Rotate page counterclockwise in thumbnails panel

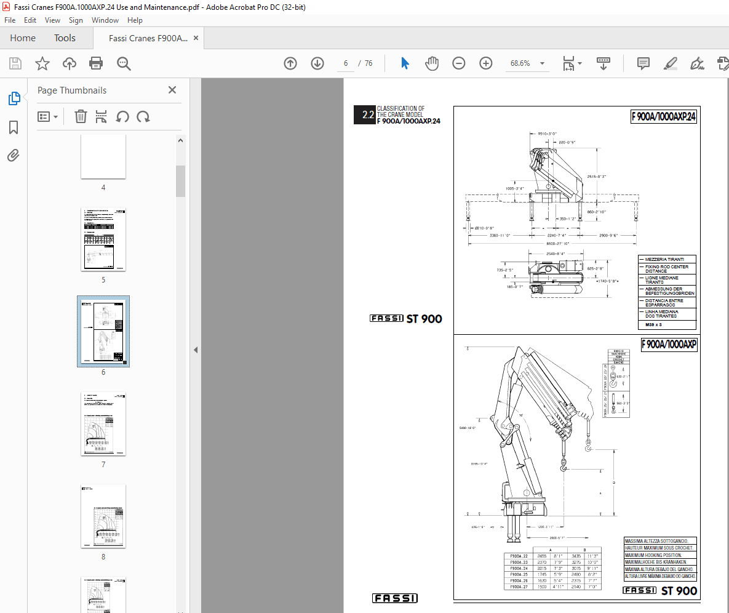(x=122, y=116)
